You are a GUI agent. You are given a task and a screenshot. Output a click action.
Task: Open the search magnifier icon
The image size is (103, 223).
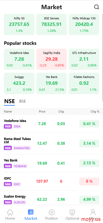coord(97,7)
